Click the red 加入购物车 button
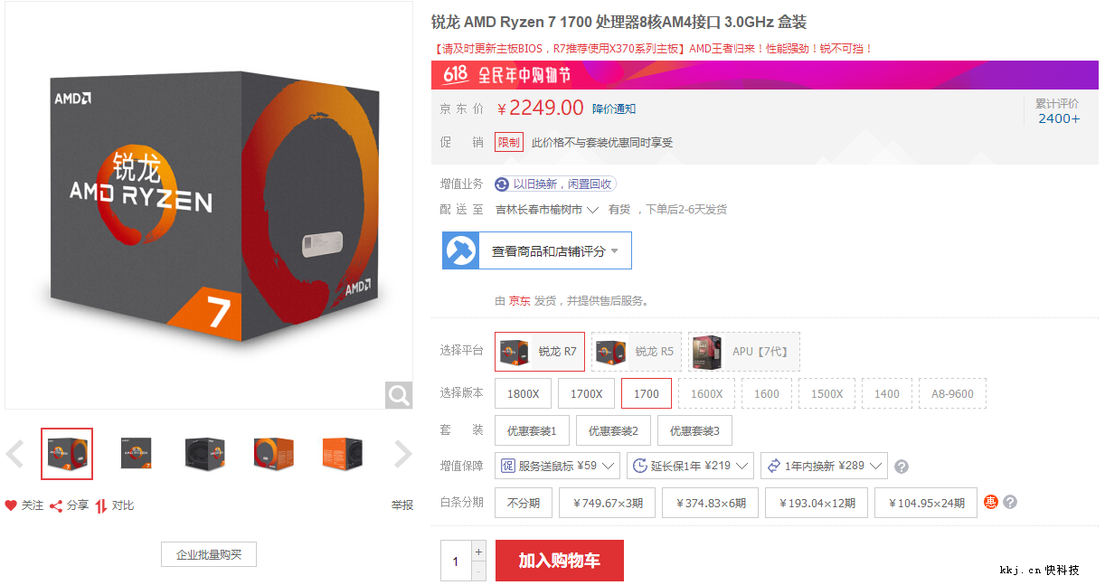Viewport: 1105px width, 585px height. tap(560, 561)
